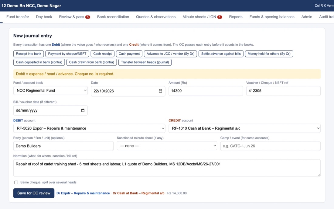Click the red badge 1 on Minute sheets

220,17
